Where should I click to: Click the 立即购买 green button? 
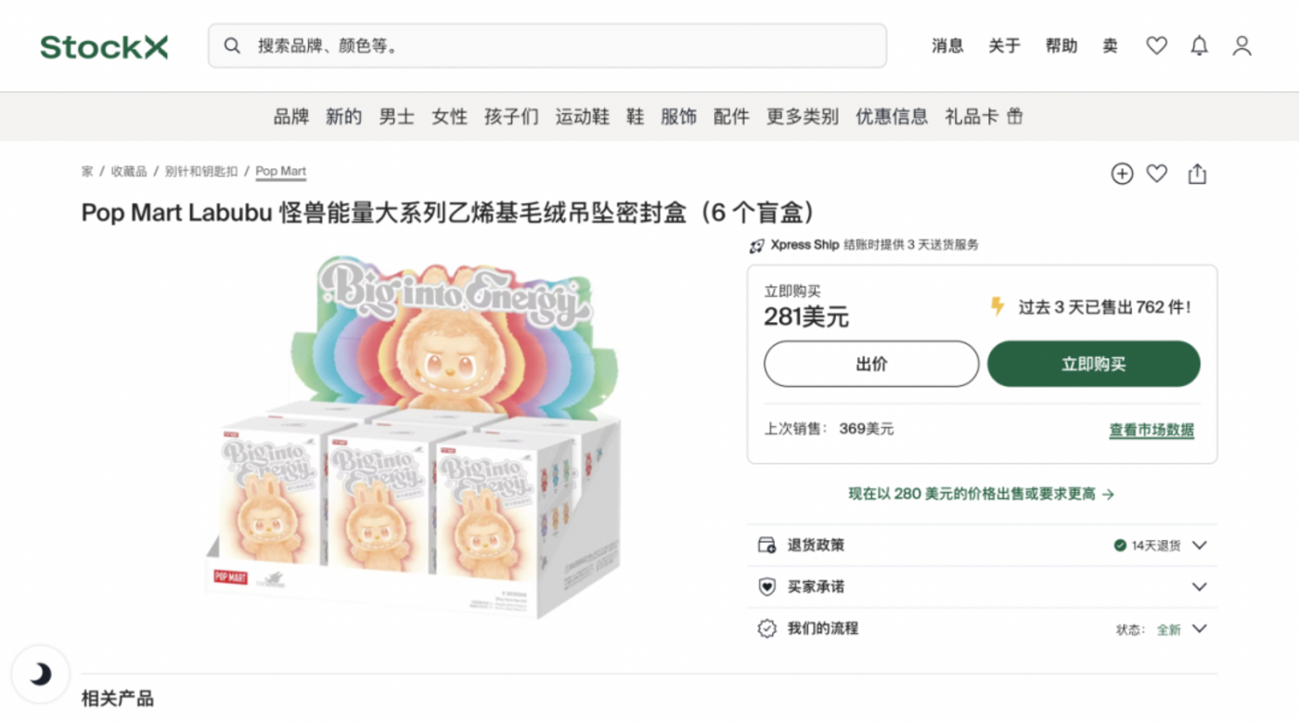tap(1093, 364)
